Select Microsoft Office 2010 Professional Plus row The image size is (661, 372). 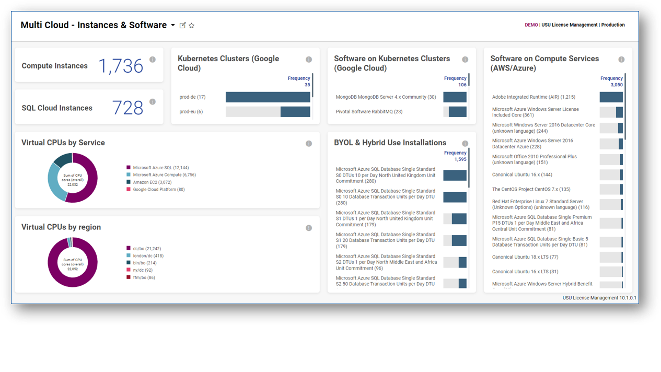point(557,159)
